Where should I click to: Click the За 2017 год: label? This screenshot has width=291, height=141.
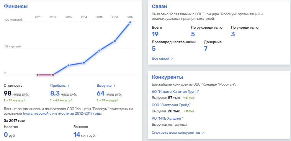(14, 121)
